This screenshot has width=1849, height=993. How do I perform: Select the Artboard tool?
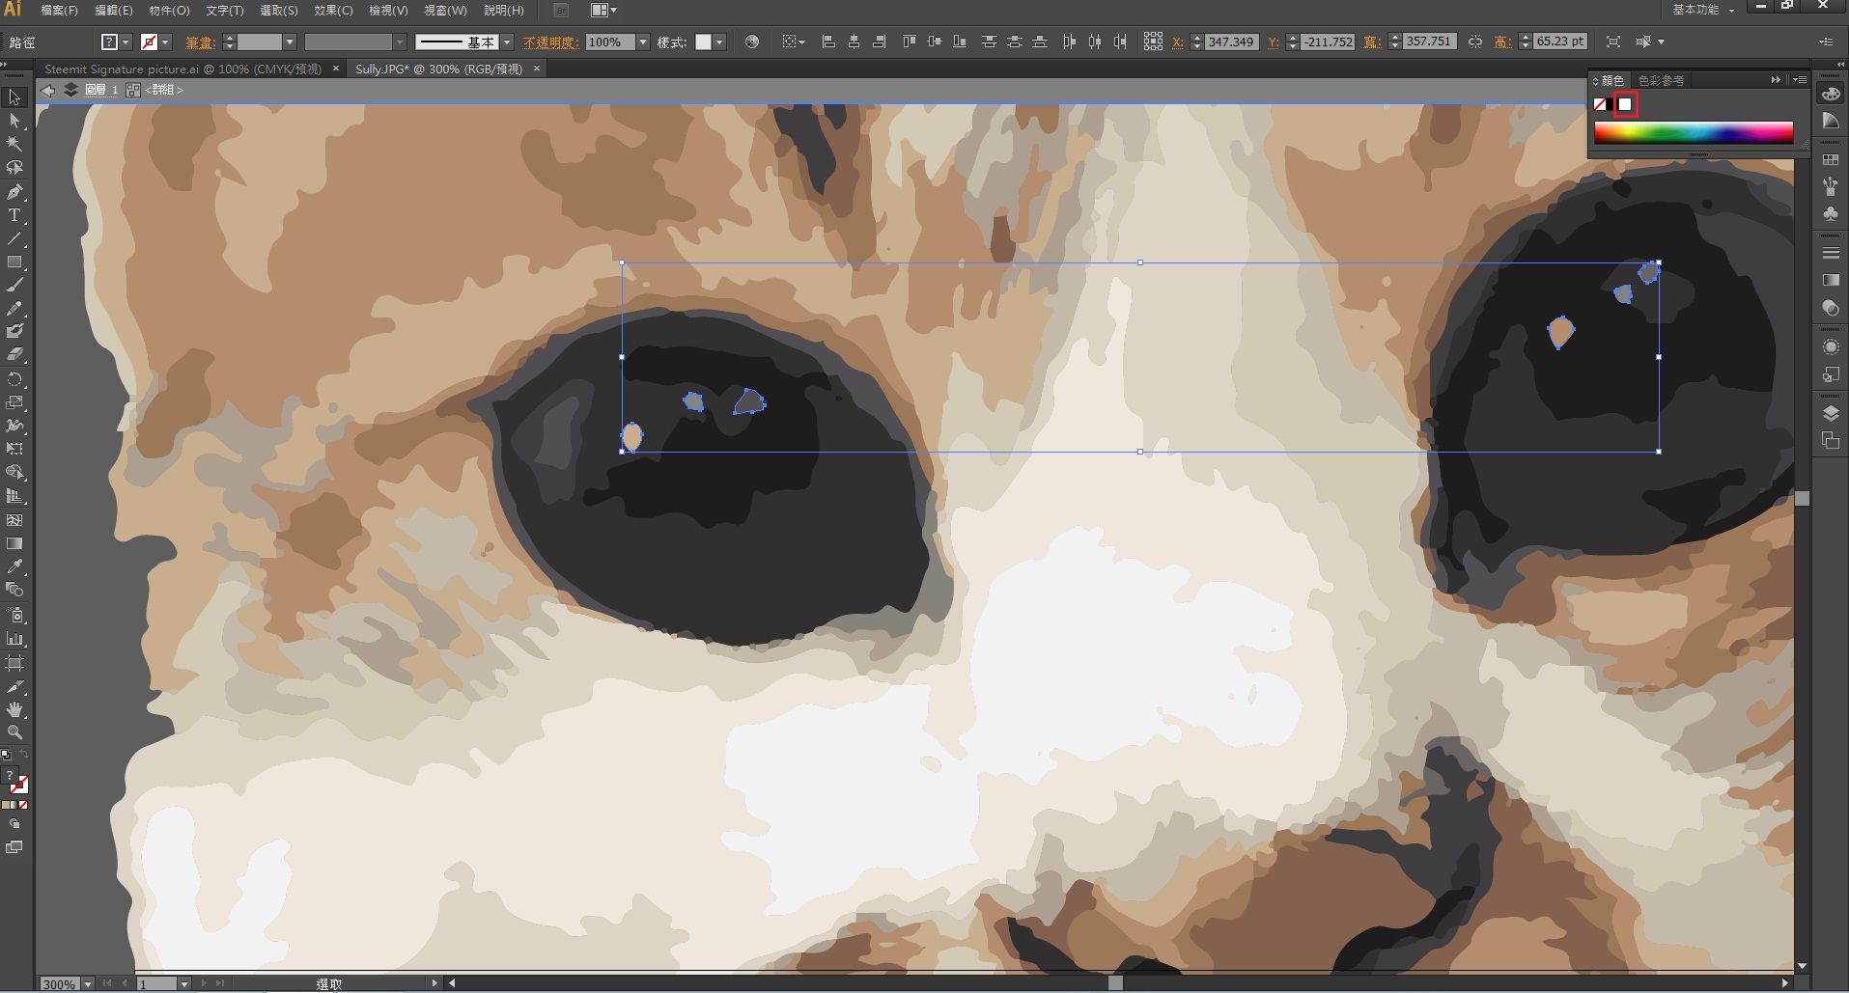[x=14, y=663]
